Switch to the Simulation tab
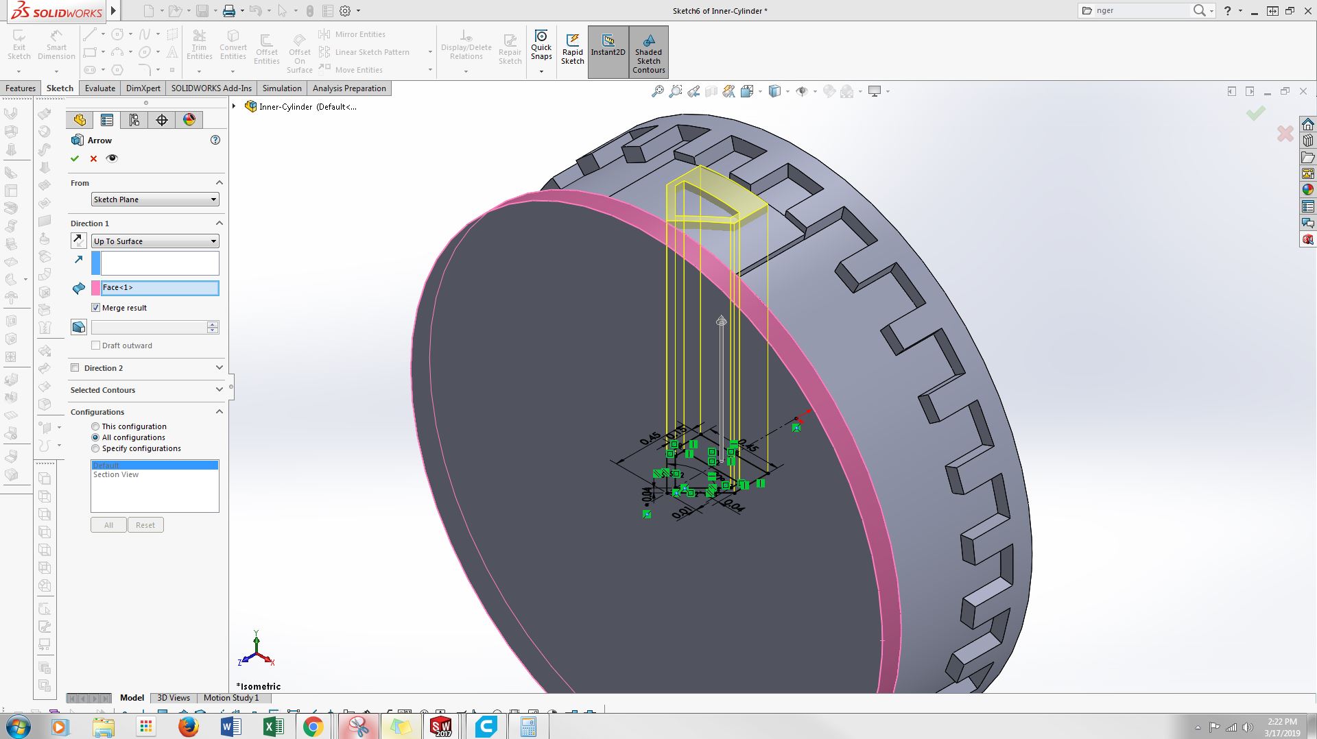Screen dimensions: 1317x739 click(x=282, y=88)
